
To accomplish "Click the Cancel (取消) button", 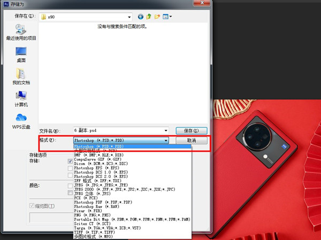I will [x=191, y=140].
